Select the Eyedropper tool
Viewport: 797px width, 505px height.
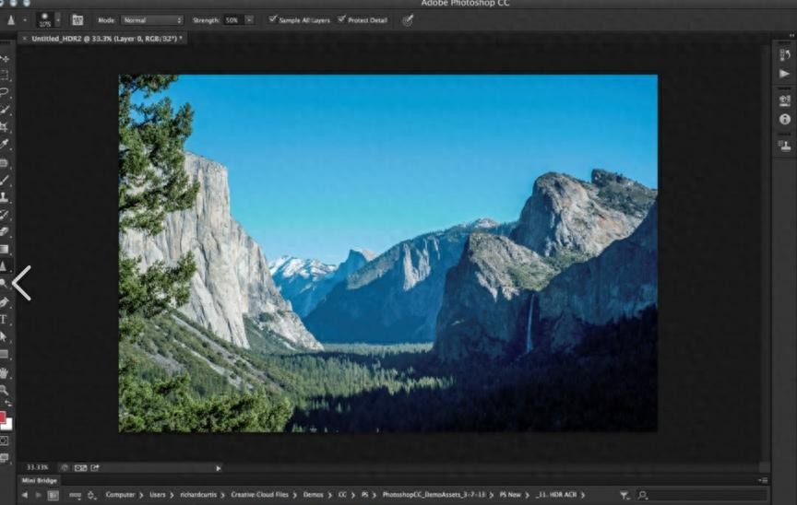coord(5,144)
